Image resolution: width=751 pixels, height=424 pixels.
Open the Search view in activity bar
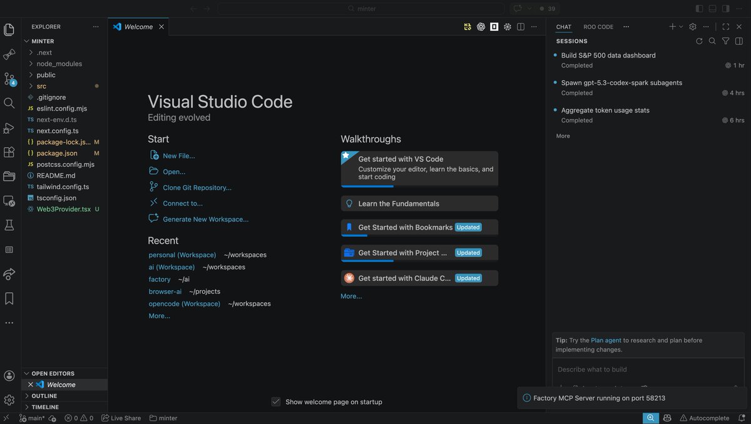point(9,103)
